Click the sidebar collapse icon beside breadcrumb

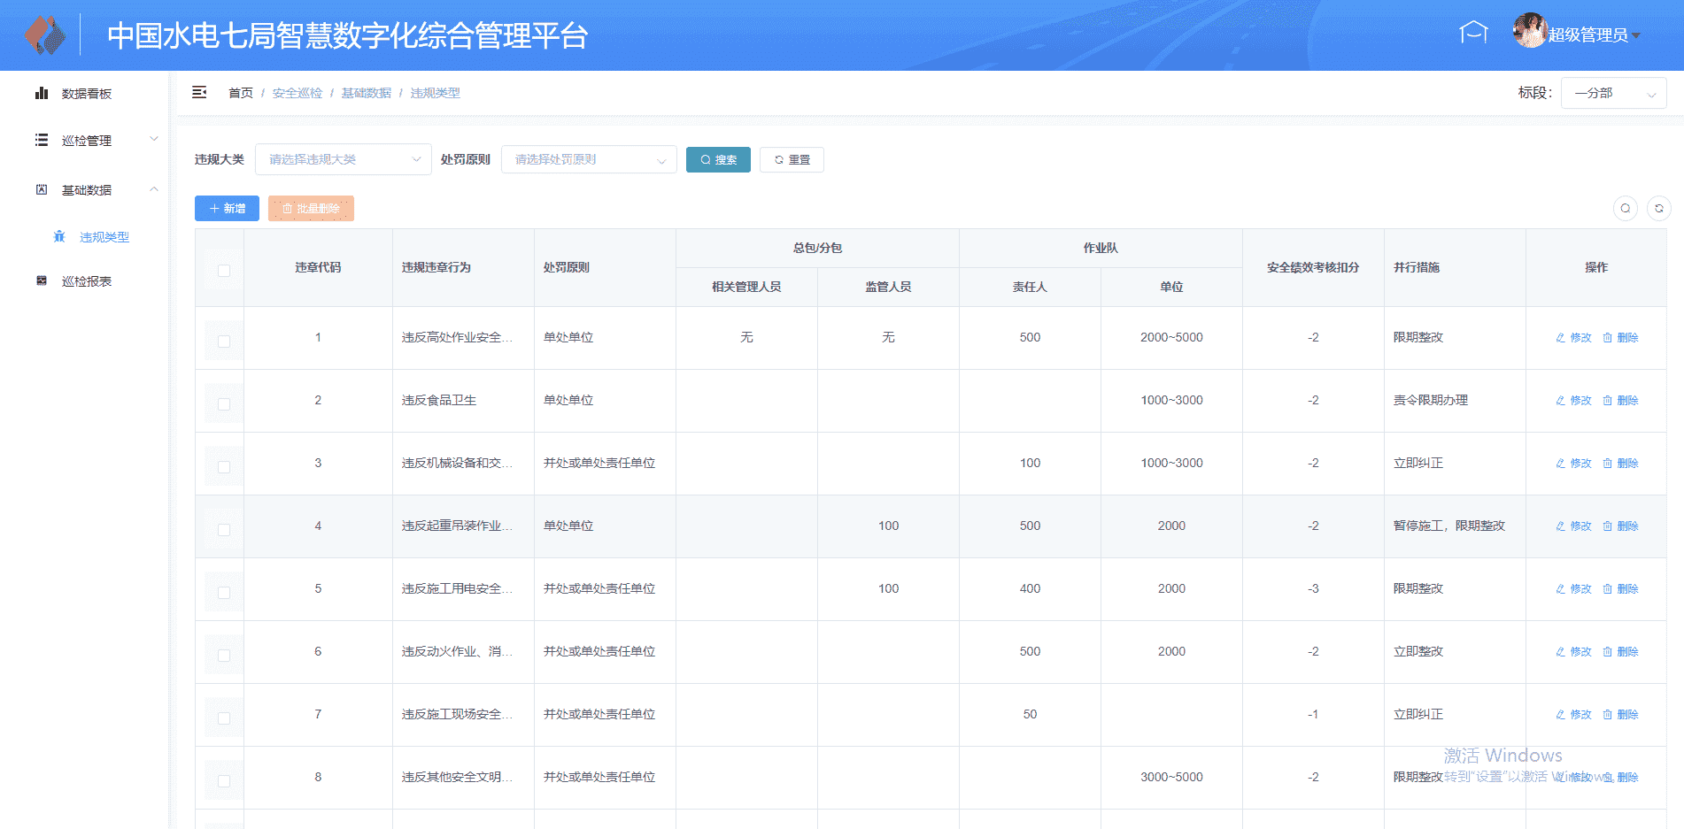pos(199,93)
